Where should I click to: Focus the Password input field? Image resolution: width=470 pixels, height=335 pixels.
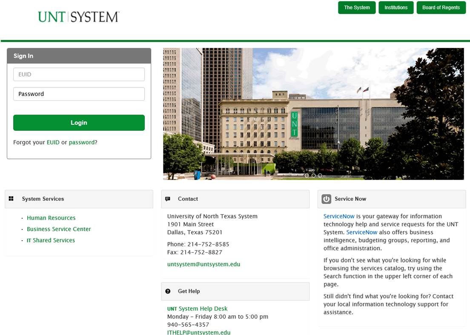coord(79,94)
